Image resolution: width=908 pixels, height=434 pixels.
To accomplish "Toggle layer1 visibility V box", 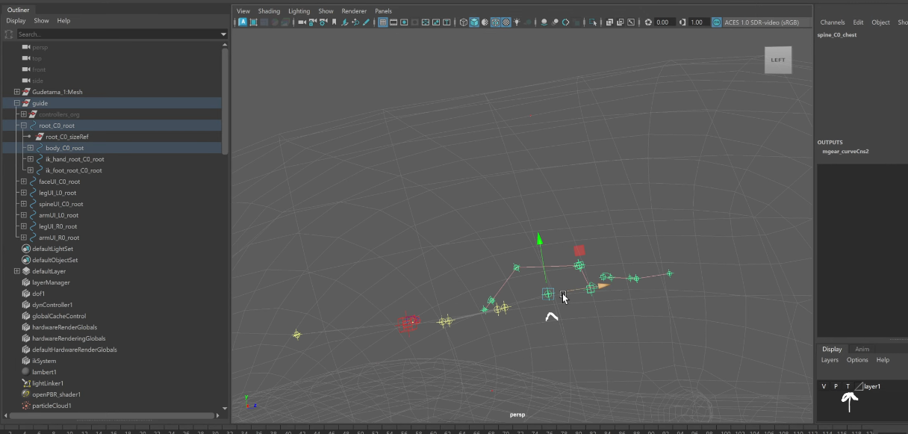I will pos(824,386).
